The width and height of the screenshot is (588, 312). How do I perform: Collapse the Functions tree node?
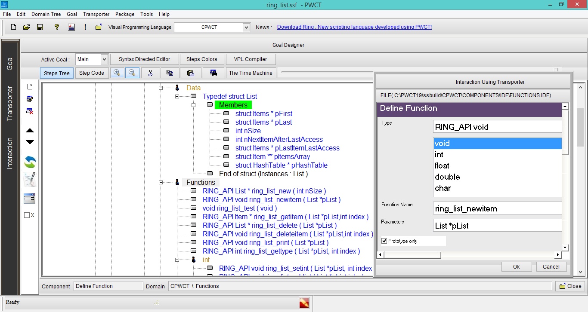[x=161, y=182]
